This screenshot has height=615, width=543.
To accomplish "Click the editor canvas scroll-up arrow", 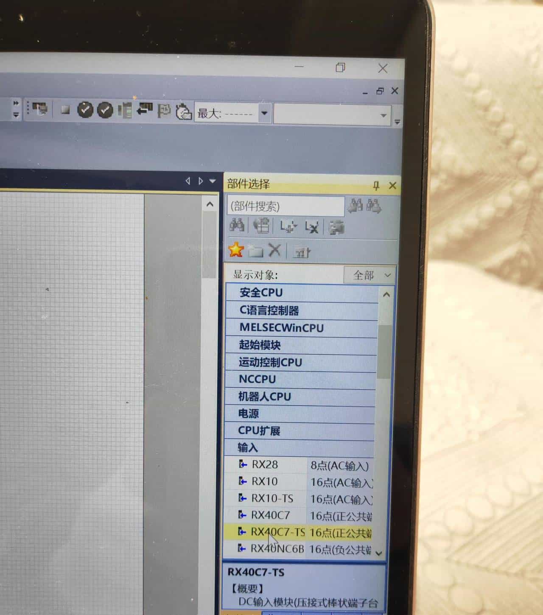I will click(x=210, y=205).
